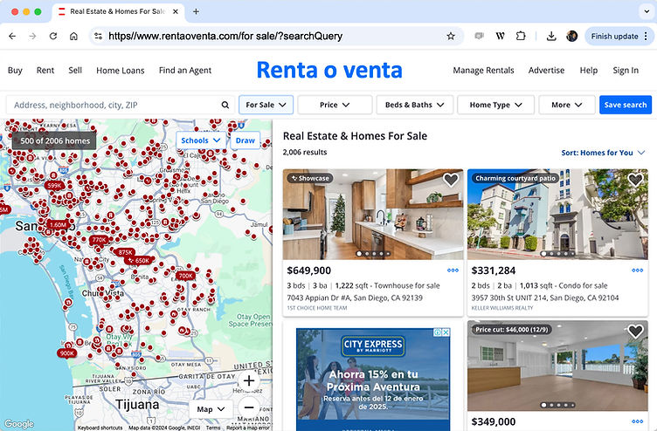Open more options for $349,000 listing
The height and width of the screenshot is (431, 657).
[637, 421]
